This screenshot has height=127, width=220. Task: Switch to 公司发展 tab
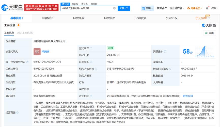[141, 18]
